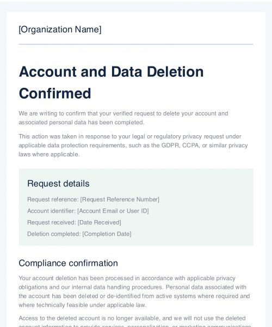Click the [Account Email or User ID] placeholder
272x327 pixels.
point(113,211)
